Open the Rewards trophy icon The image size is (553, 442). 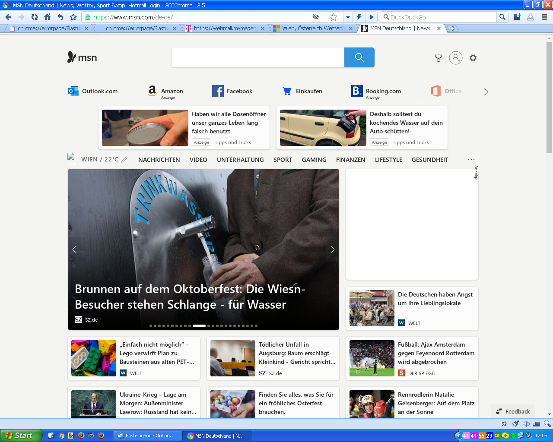[439, 58]
